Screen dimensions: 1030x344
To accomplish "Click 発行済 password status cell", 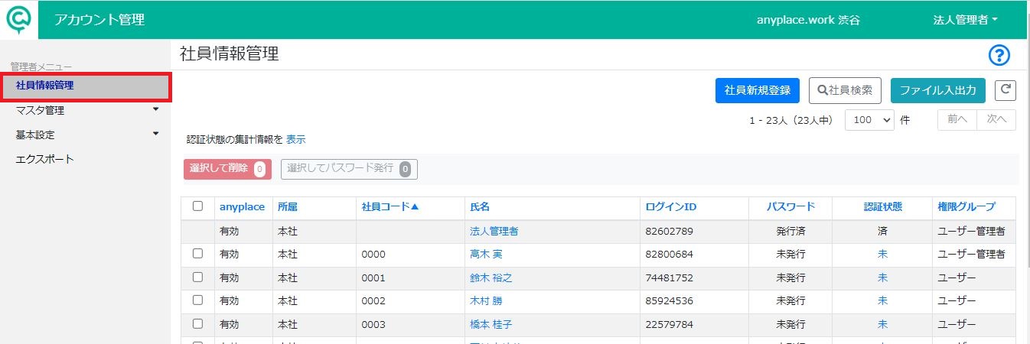I will click(790, 231).
